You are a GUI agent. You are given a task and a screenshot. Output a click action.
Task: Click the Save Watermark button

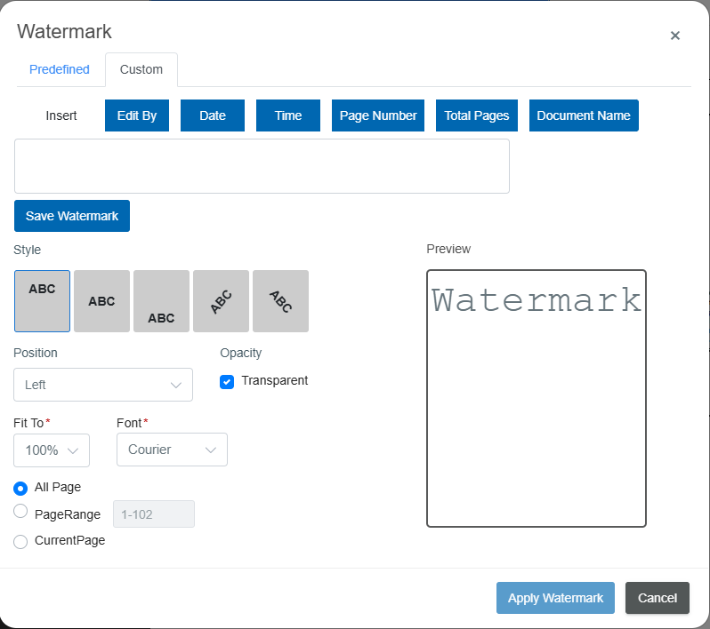click(x=72, y=216)
